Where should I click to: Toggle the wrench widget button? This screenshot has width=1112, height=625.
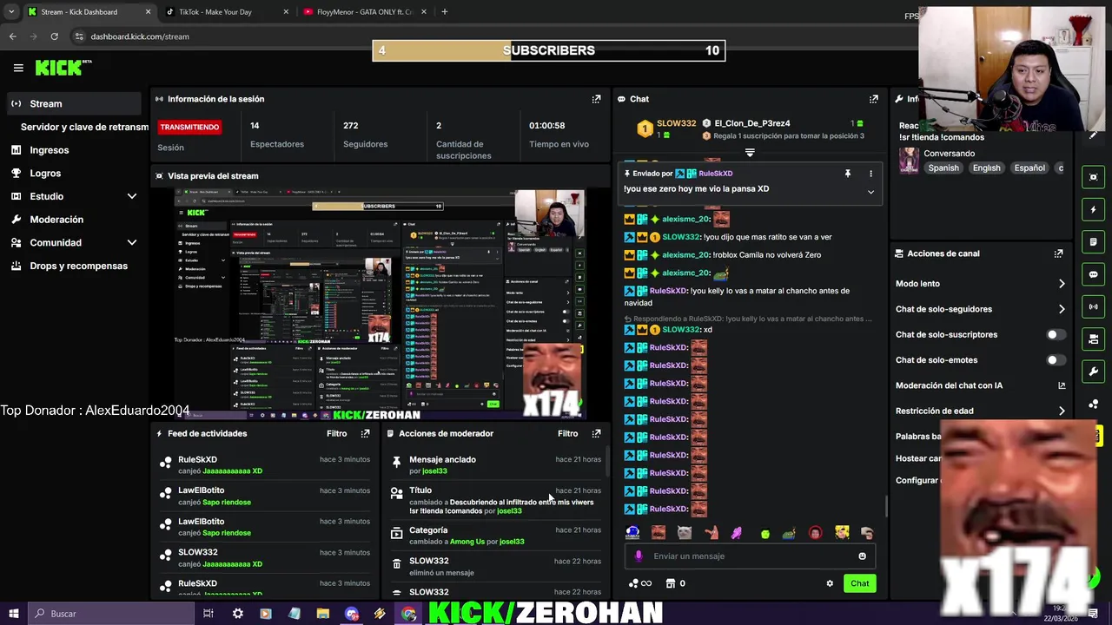tap(1094, 372)
